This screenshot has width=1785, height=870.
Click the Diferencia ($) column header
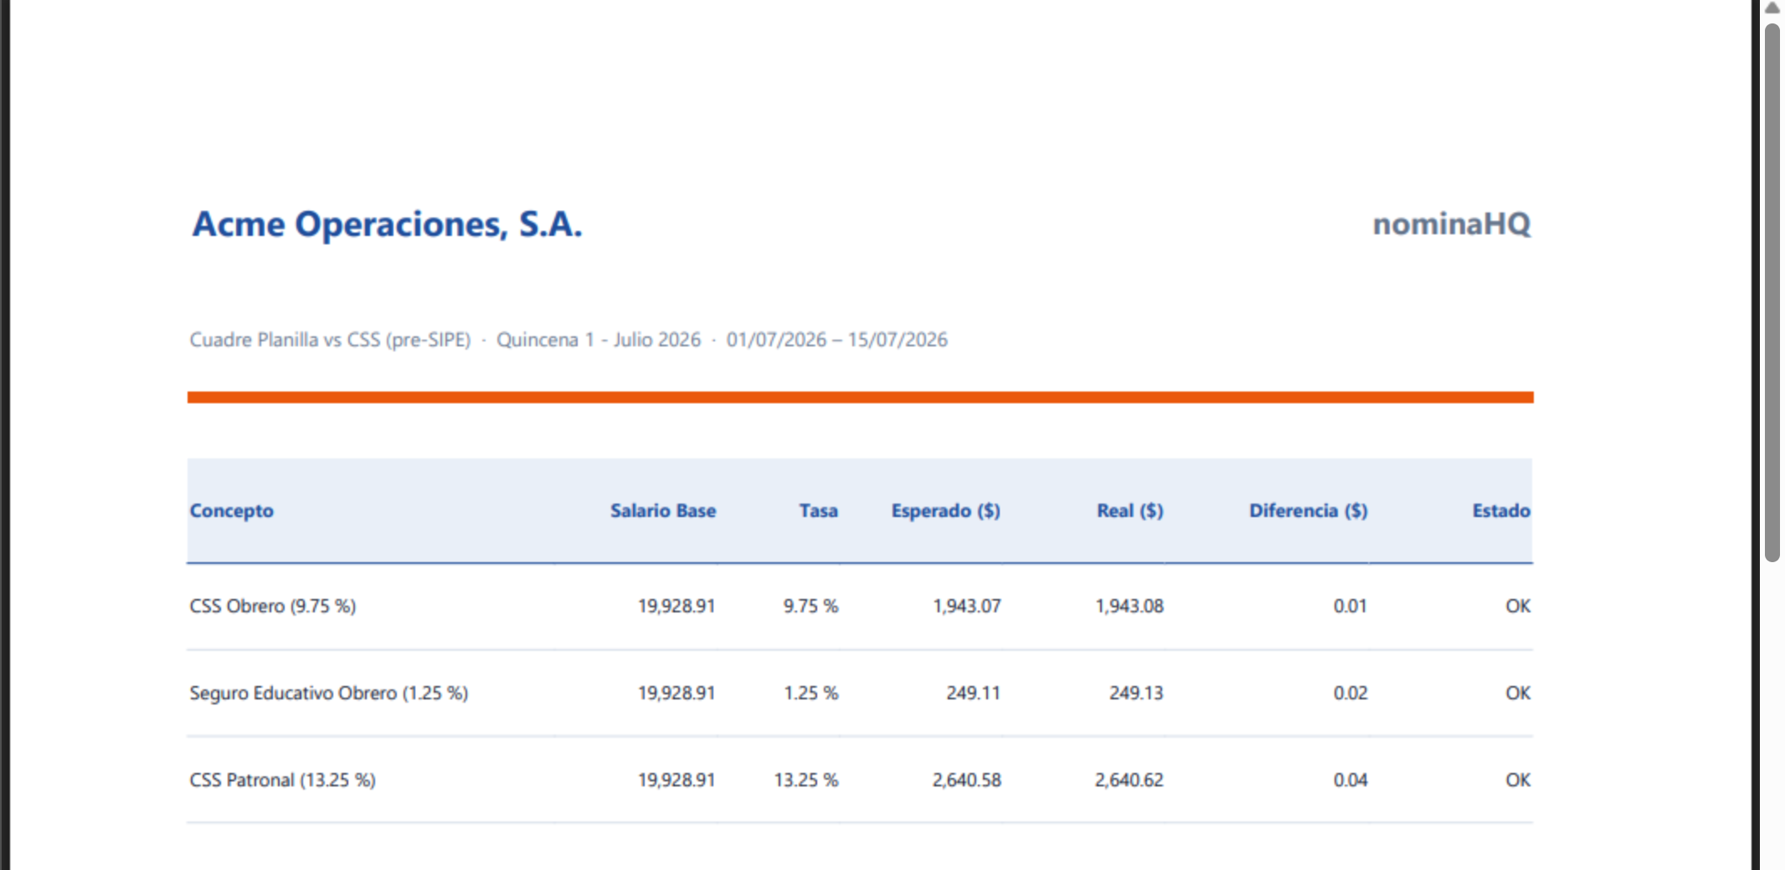click(1309, 511)
